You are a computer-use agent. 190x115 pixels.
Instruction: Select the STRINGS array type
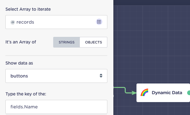(x=66, y=42)
